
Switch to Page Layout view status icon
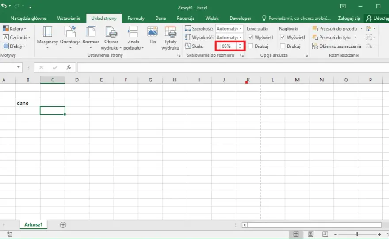point(310,234)
